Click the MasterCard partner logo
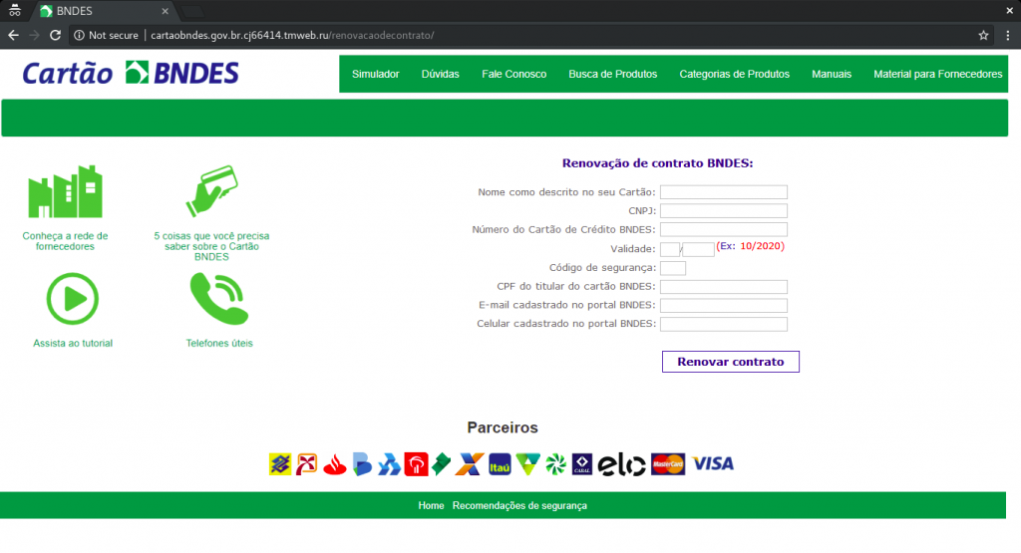 (x=668, y=464)
